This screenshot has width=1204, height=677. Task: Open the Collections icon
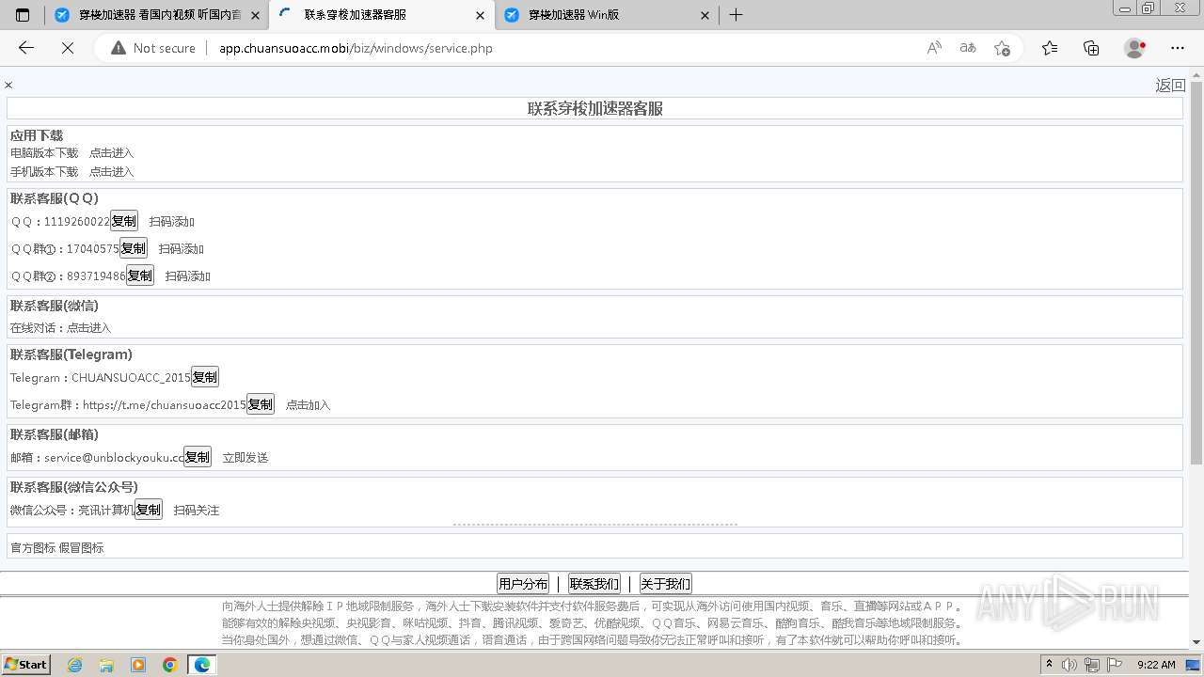point(1091,48)
